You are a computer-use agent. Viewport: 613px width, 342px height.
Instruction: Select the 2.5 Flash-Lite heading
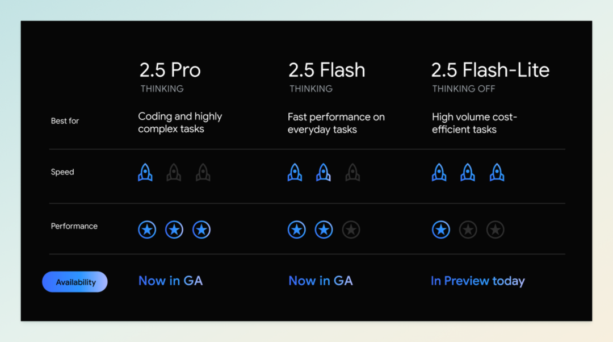tap(490, 70)
